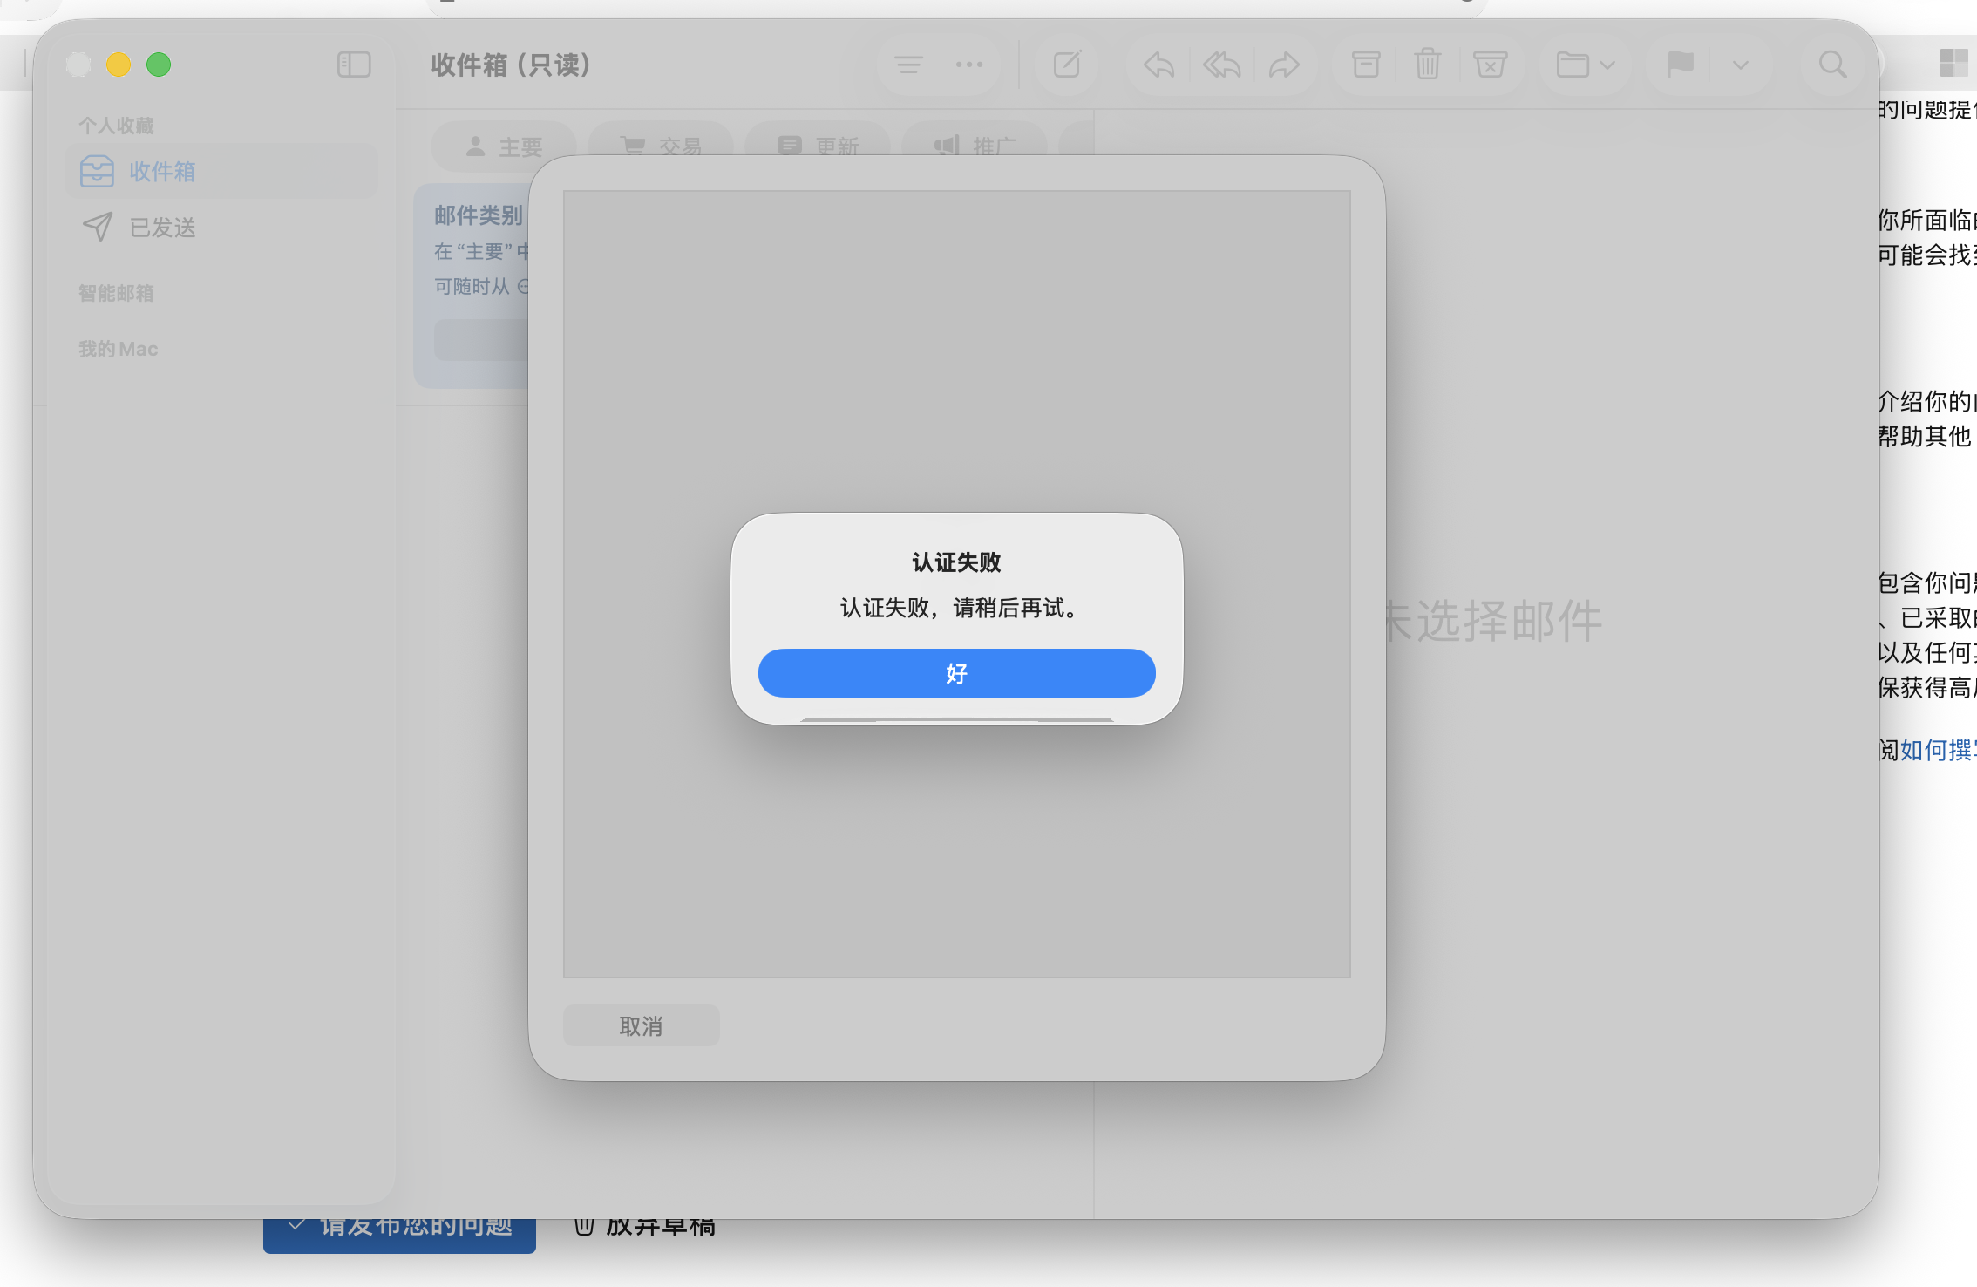Select the Forward icon
This screenshot has width=1977, height=1287.
(1284, 65)
